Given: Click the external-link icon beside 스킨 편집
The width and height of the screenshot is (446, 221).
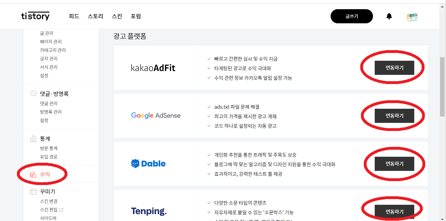Looking at the screenshot, I should coord(61,210).
